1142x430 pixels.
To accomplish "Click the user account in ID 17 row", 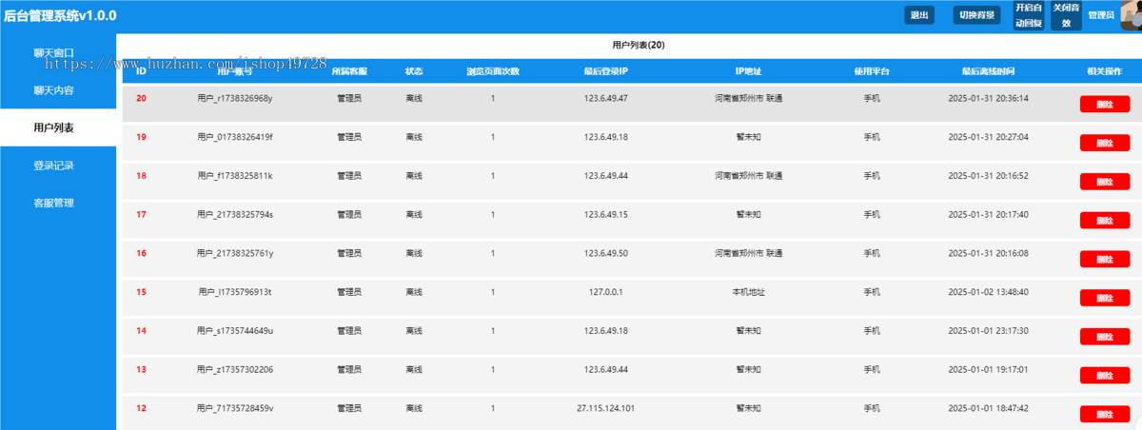I will (235, 214).
